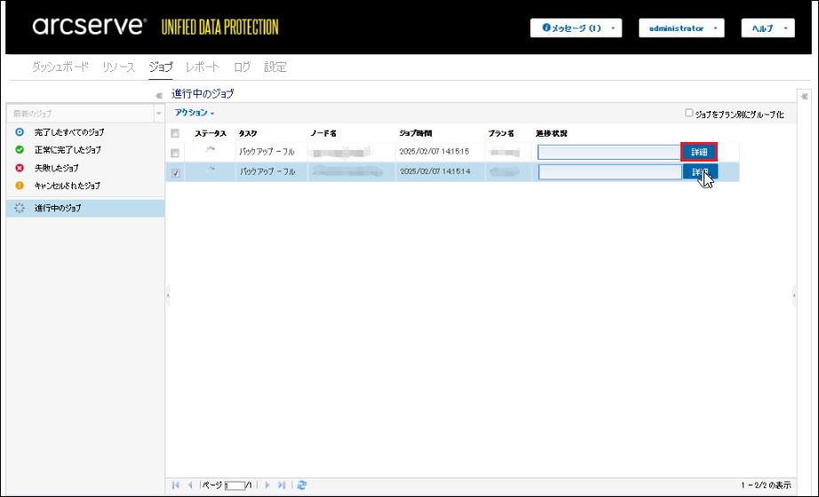Enable ジョブをプラン別にグループ化 checkbox

[x=688, y=114]
